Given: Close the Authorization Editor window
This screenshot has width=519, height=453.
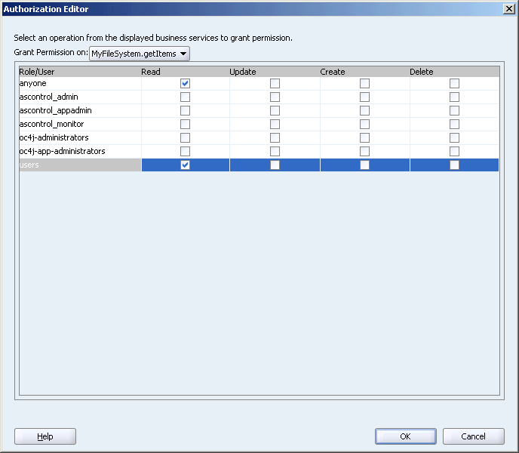Looking at the screenshot, I should tap(508, 9).
